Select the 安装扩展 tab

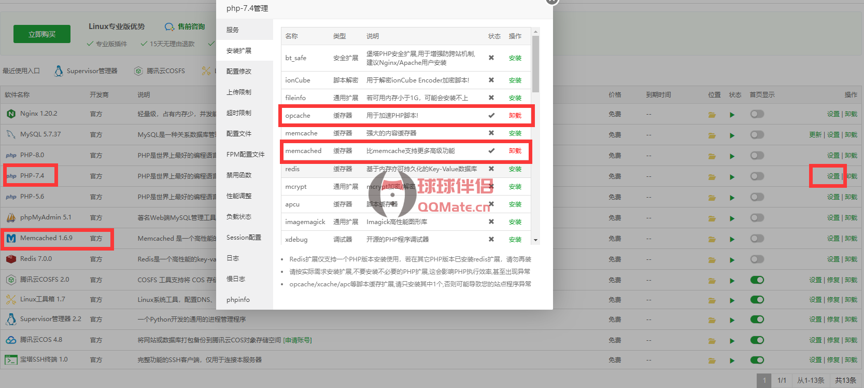[245, 50]
